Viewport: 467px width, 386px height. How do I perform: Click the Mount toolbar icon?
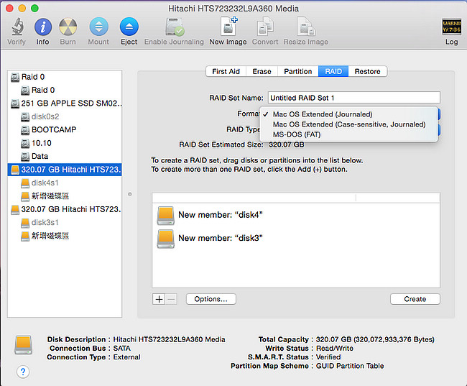98,27
